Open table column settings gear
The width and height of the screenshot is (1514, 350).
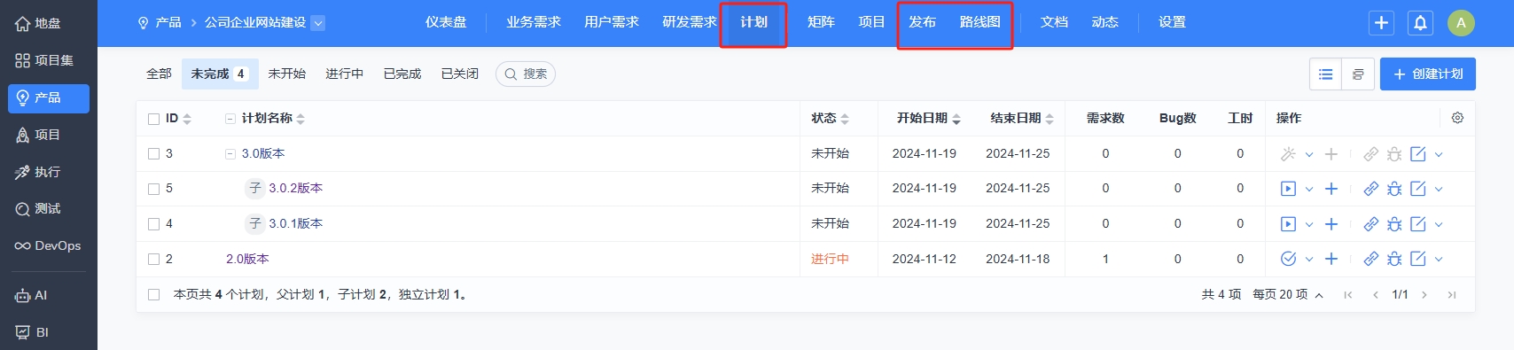(1457, 118)
